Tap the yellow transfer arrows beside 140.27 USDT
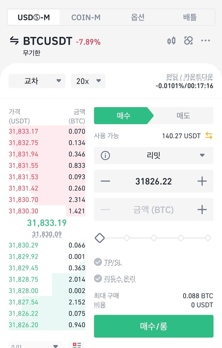 [x=209, y=136]
